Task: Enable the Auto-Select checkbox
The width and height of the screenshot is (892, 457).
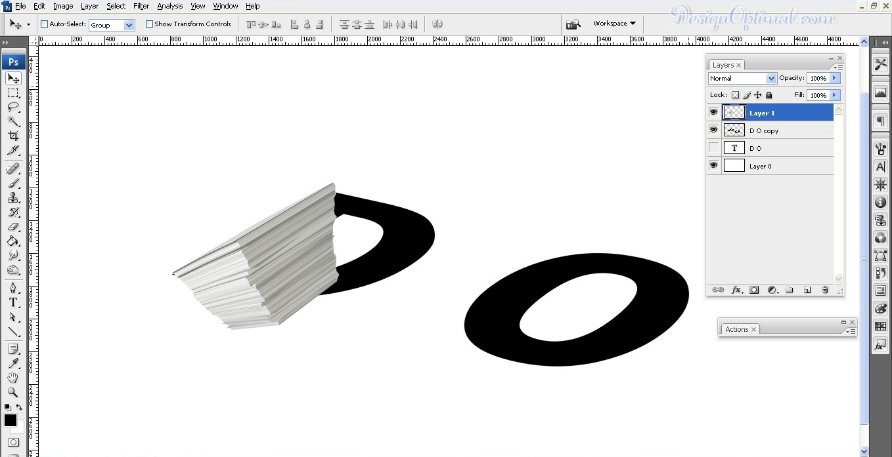Action: coord(45,24)
